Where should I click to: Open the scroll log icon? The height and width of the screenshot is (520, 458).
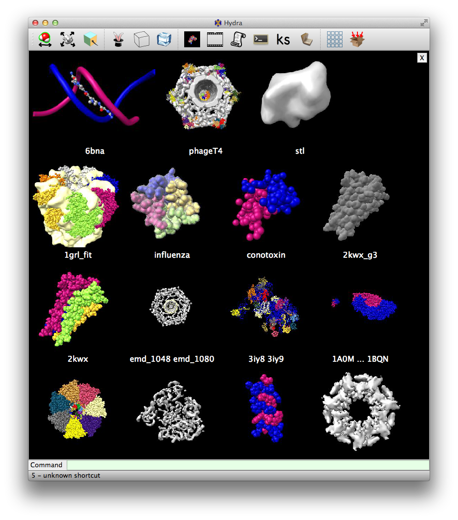(238, 39)
